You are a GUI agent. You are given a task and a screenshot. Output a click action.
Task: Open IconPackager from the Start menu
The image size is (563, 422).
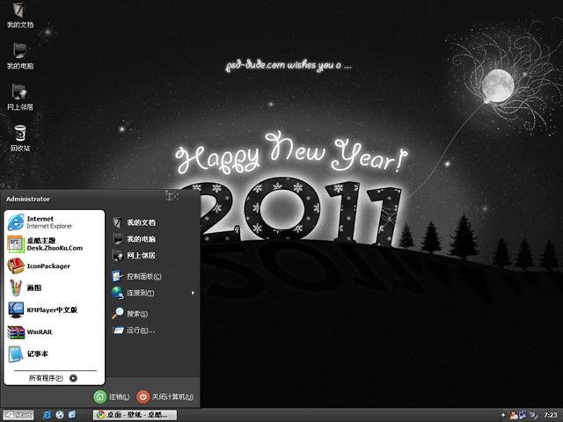55,266
